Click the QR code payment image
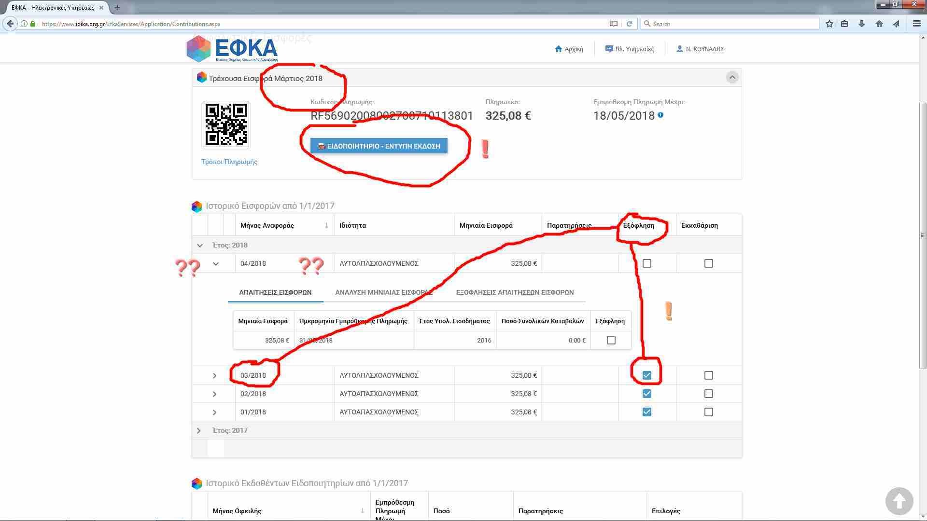927x521 pixels. [225, 124]
